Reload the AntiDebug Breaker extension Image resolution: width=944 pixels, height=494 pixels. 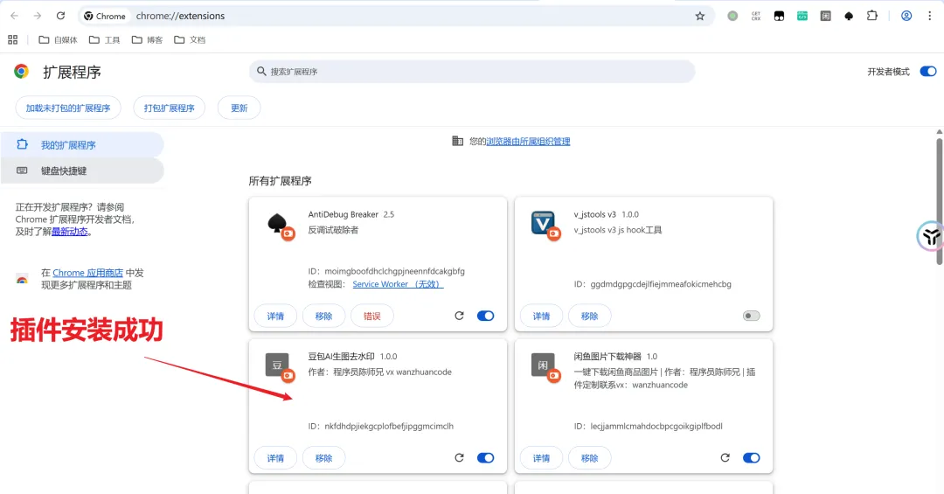[460, 316]
